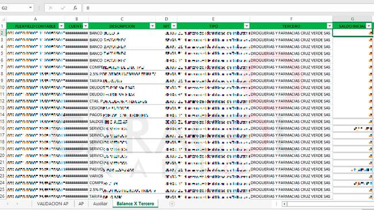
Task: Open the TERCERO column filter dropdown
Action: point(329,26)
